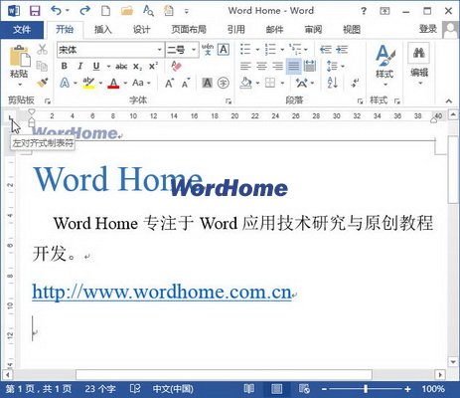Open the font name (宋体) dropdown

[160, 50]
